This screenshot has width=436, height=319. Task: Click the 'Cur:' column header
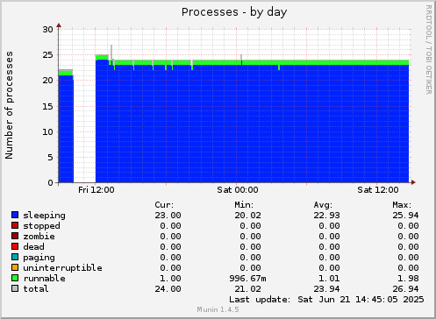click(164, 205)
